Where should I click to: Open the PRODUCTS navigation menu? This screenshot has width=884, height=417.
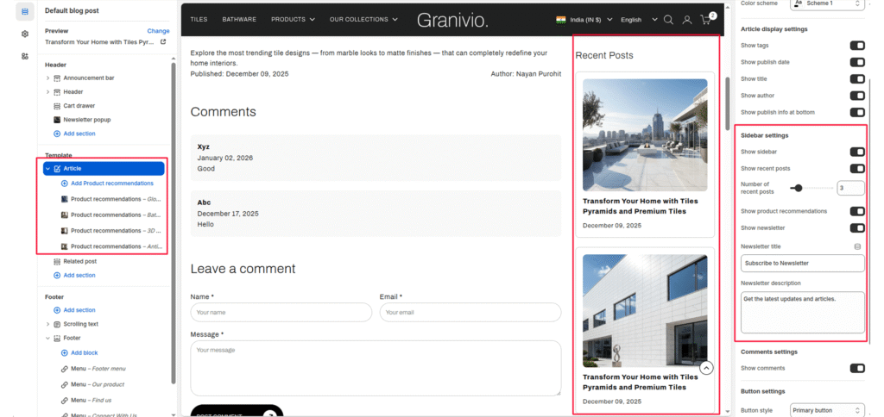point(293,19)
